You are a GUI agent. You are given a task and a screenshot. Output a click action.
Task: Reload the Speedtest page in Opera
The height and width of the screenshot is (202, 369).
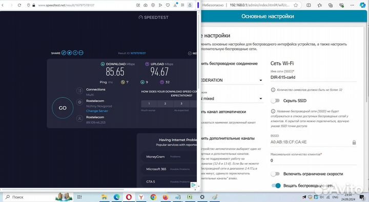[19, 5]
